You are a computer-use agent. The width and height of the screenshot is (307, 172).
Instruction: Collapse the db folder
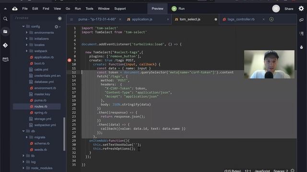click(x=24, y=131)
